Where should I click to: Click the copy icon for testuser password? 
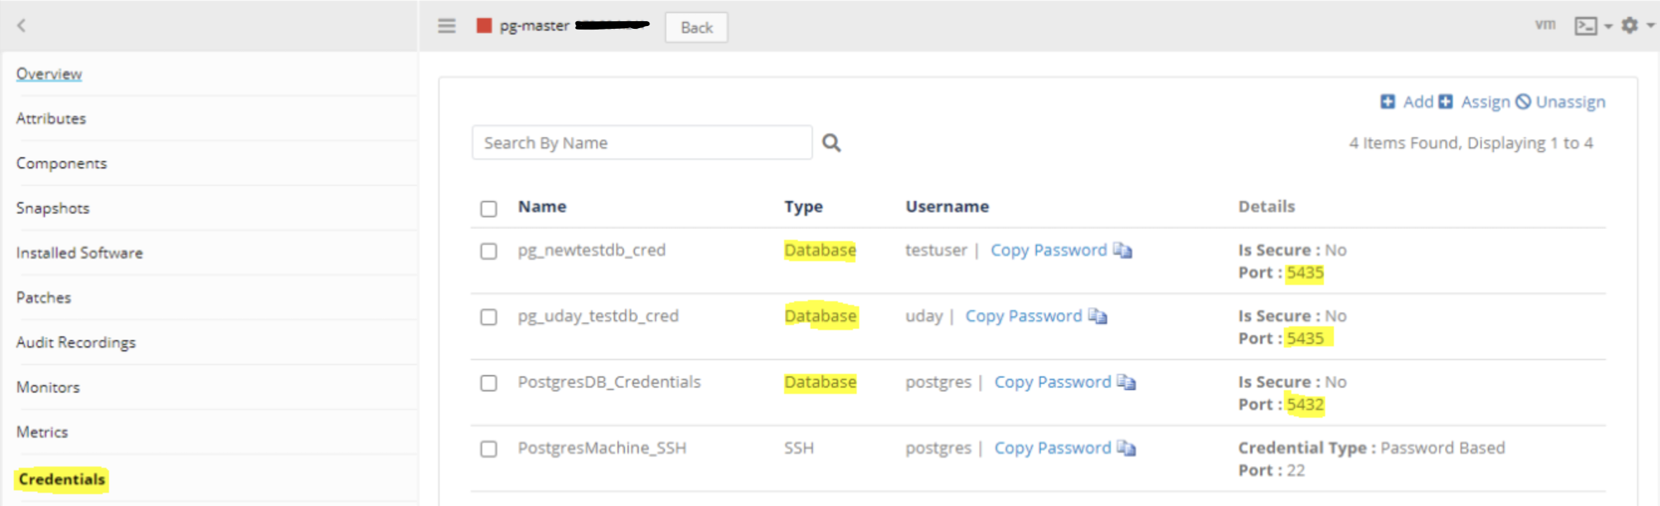(1122, 251)
